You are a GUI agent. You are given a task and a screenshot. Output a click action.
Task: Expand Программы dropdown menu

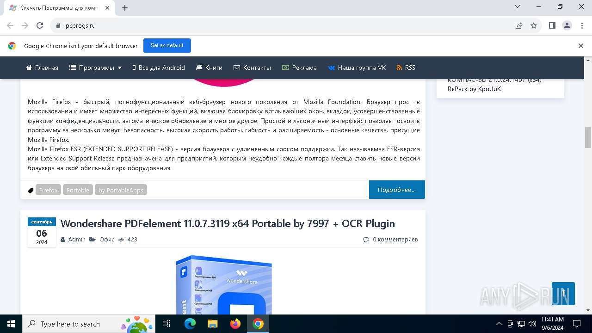pyautogui.click(x=96, y=68)
